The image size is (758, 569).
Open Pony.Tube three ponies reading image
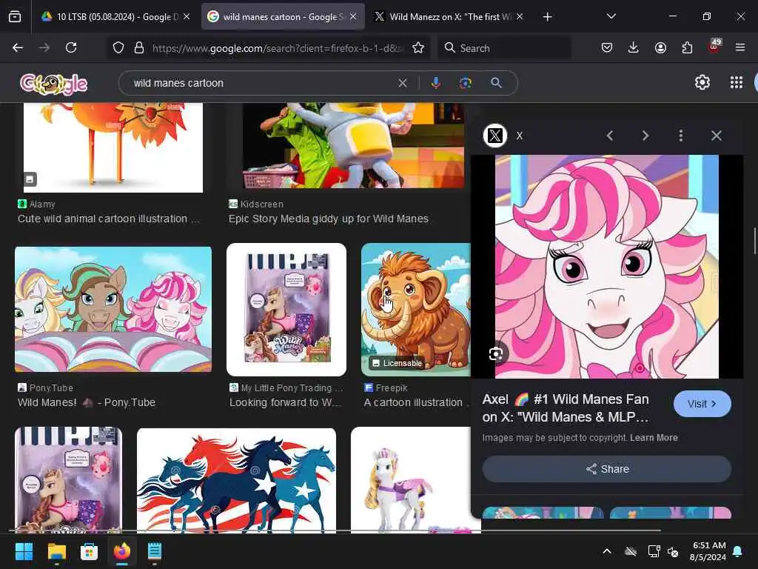(x=113, y=309)
